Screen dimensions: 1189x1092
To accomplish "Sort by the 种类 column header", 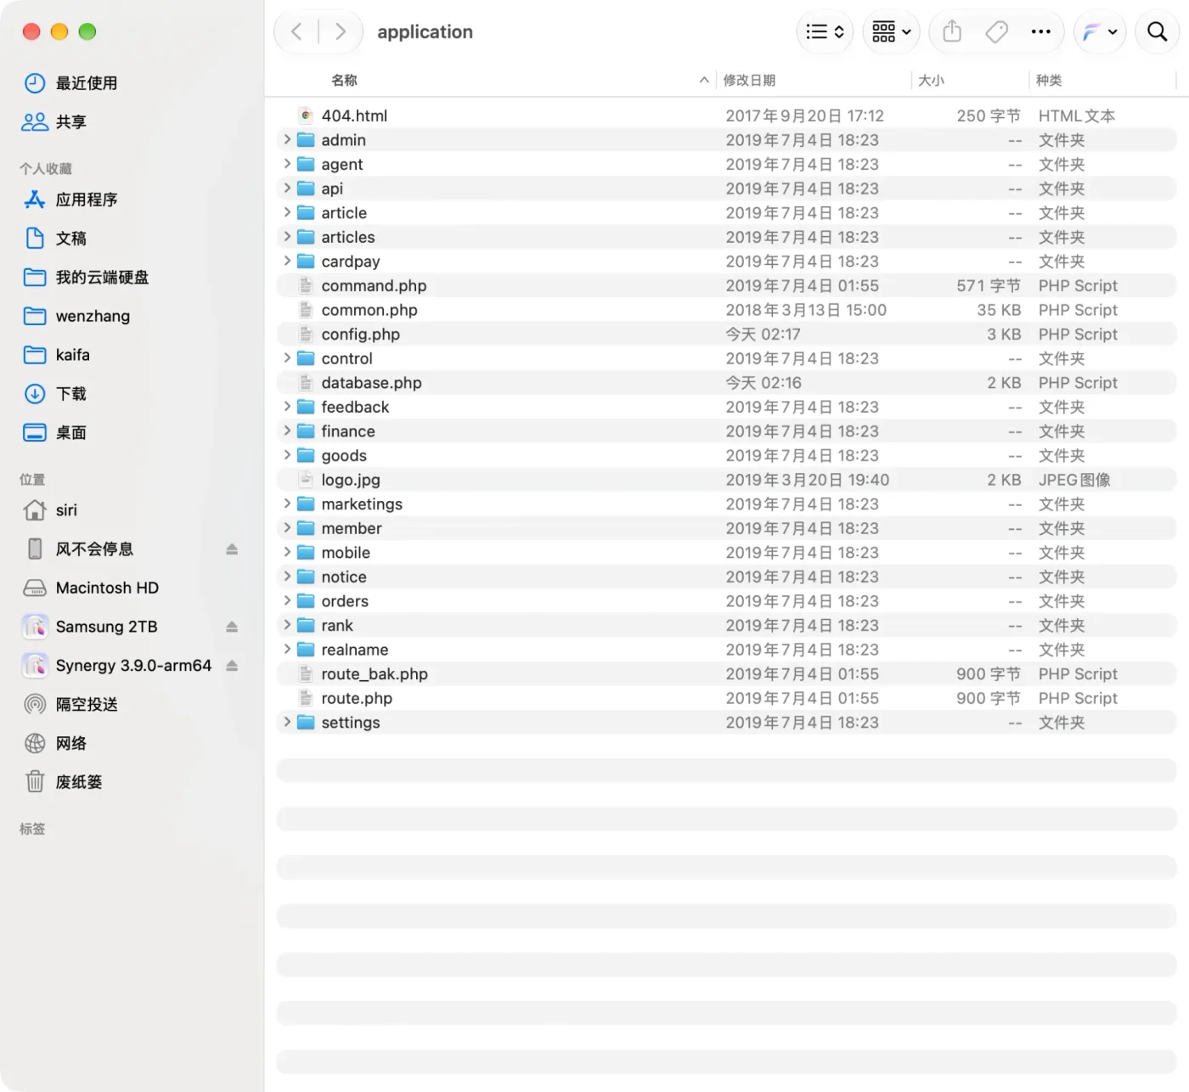I will [1049, 80].
